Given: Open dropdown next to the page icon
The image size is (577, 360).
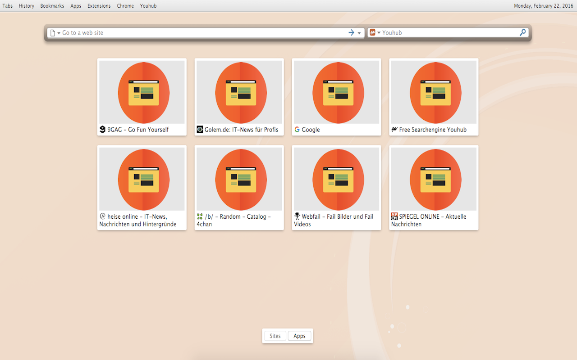Looking at the screenshot, I should click(59, 33).
